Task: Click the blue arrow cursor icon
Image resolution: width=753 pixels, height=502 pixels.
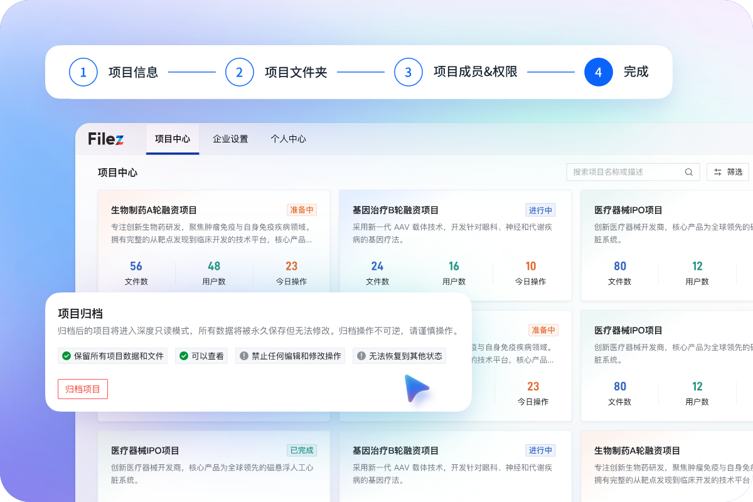Action: (x=415, y=387)
